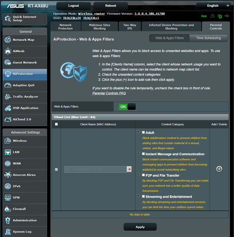Click the Reboot button
The width and height of the screenshot is (234, 237).
(x=111, y=6)
